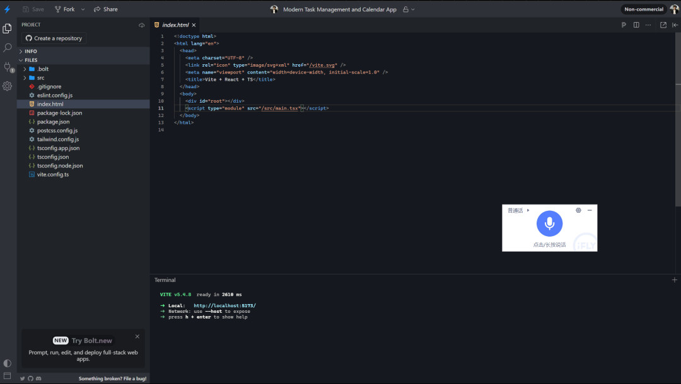The width and height of the screenshot is (681, 384).
Task: Collapse the FILES section
Action: tap(83, 60)
